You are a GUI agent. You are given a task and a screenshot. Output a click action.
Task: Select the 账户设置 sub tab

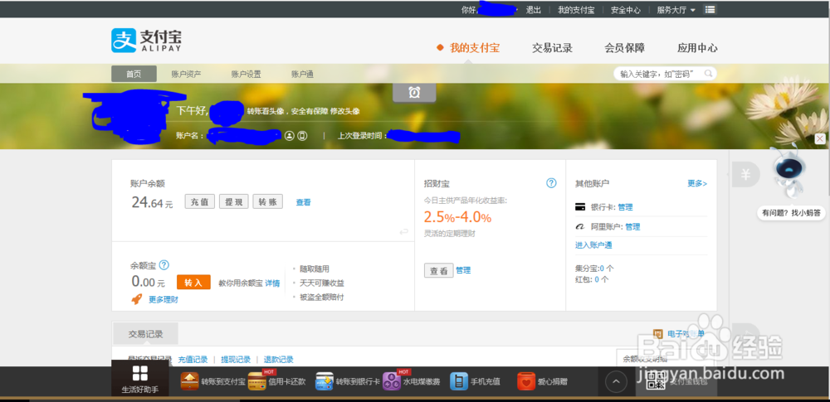[247, 74]
